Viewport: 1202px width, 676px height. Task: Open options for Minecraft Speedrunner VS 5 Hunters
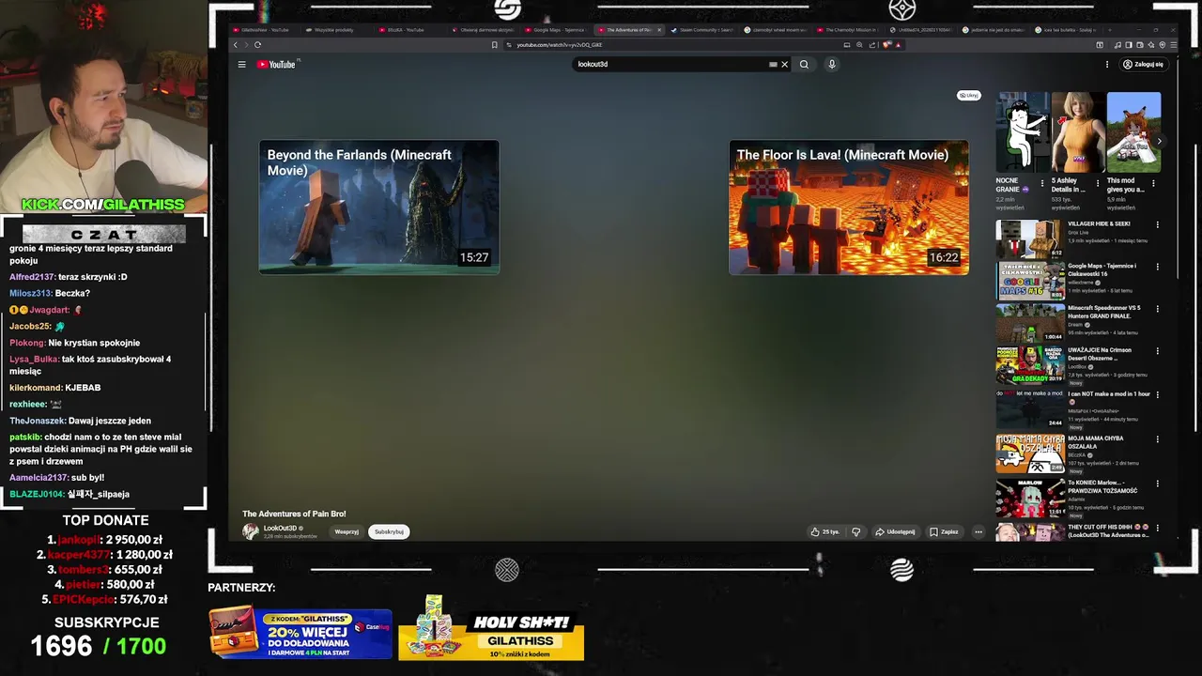pos(1157,309)
